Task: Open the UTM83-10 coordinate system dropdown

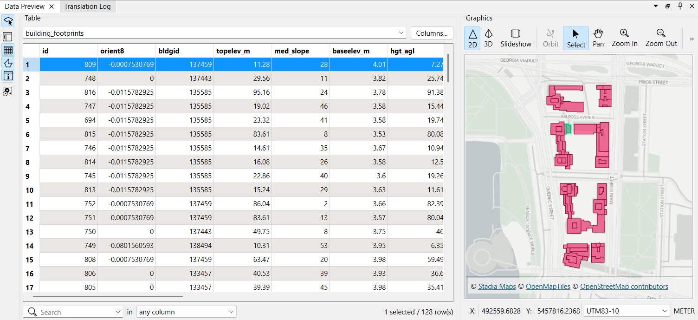Action: [x=626, y=311]
